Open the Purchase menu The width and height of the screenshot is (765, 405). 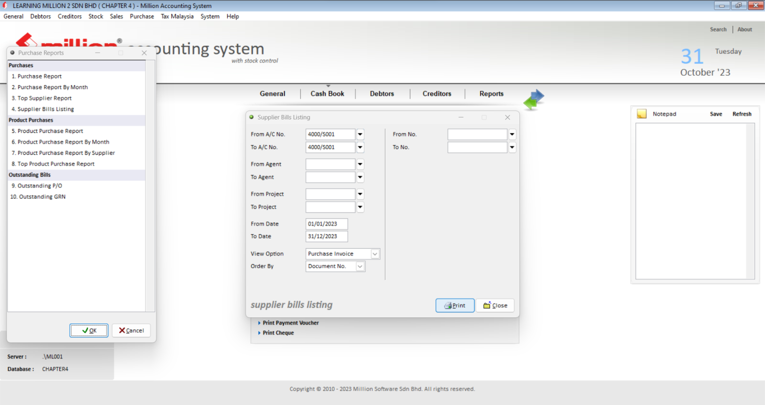[142, 16]
